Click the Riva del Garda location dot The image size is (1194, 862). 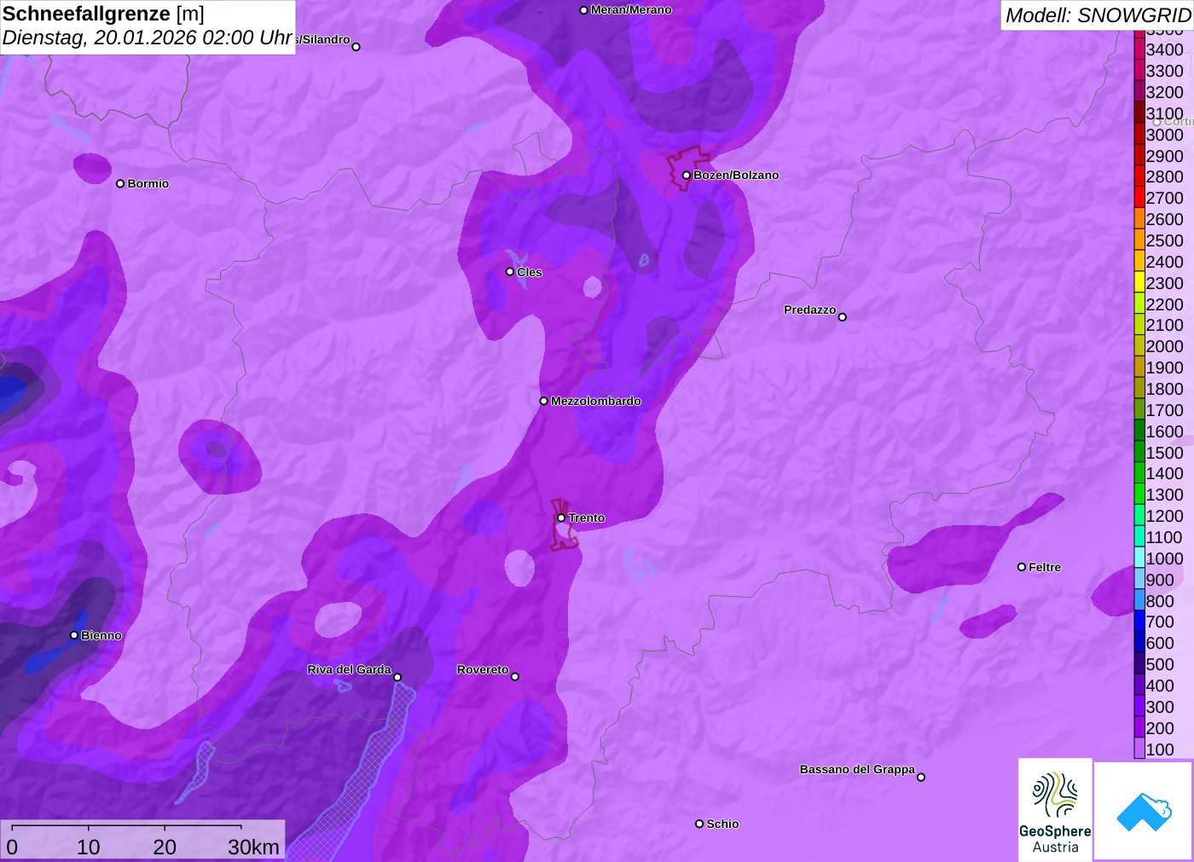[397, 677]
